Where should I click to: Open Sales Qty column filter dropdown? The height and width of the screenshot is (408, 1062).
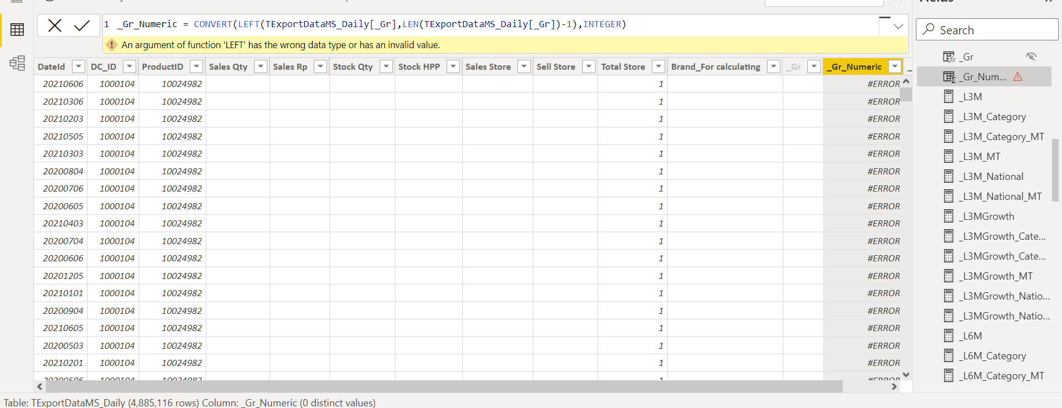click(261, 66)
